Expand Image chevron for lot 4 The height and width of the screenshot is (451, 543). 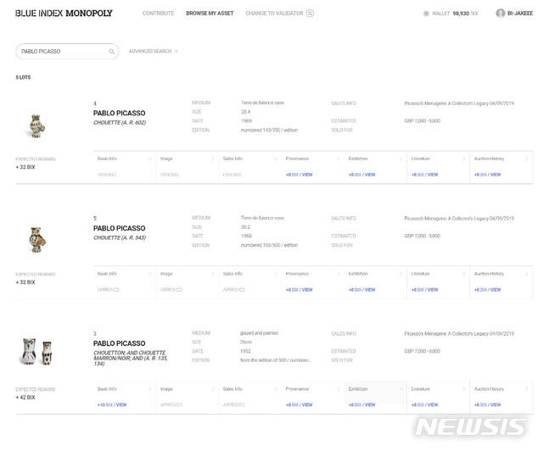pyautogui.click(x=213, y=159)
